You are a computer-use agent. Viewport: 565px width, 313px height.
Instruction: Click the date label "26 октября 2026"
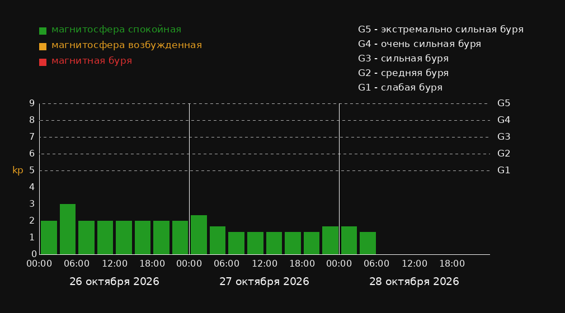pos(114,282)
